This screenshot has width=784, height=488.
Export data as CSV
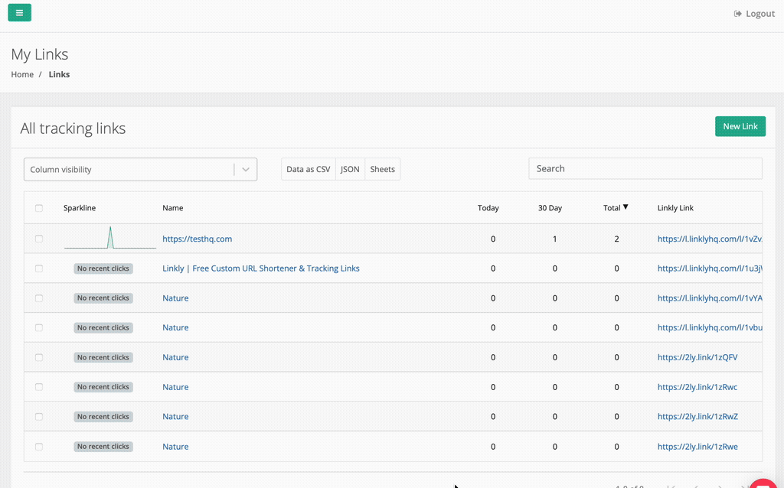coord(308,168)
